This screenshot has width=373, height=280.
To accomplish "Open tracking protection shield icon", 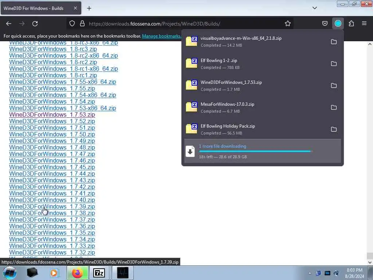I will pyautogui.click(x=72, y=24).
